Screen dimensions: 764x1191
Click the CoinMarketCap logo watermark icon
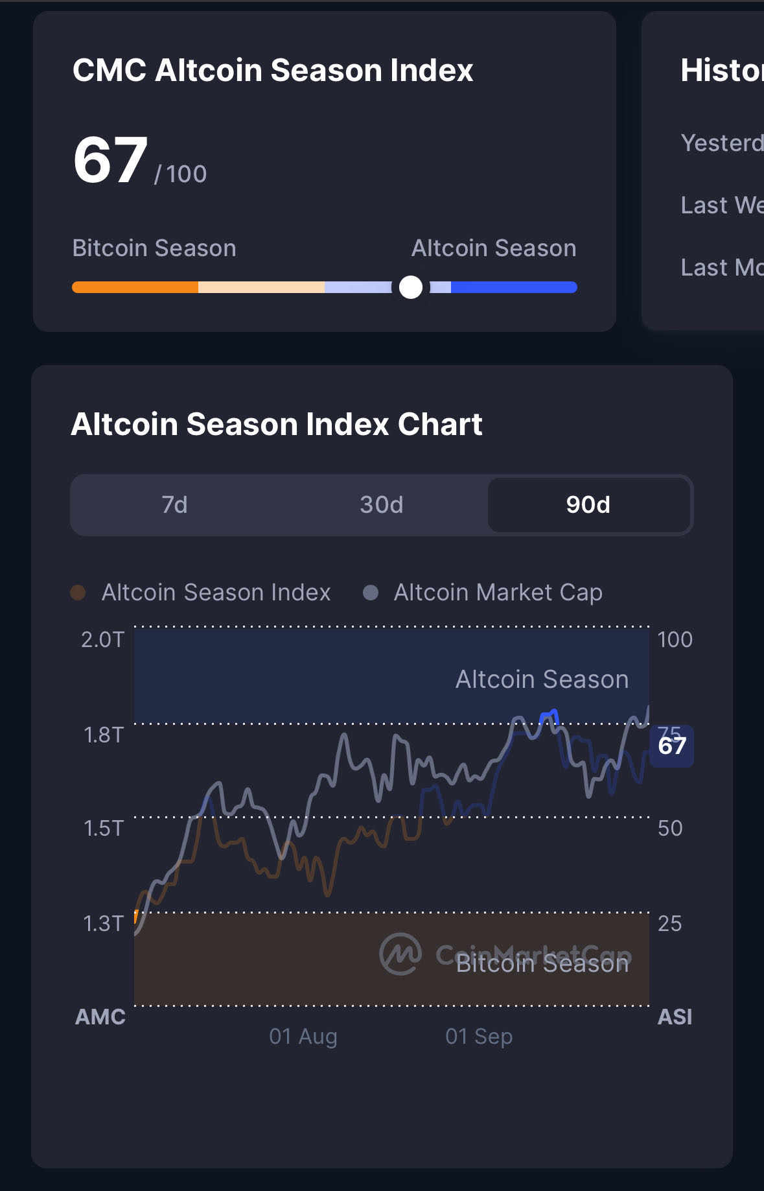click(x=400, y=954)
